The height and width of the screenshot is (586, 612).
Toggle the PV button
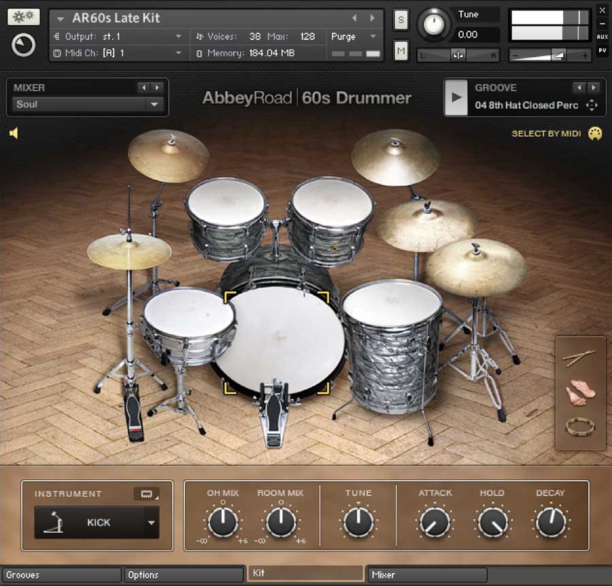pos(602,50)
